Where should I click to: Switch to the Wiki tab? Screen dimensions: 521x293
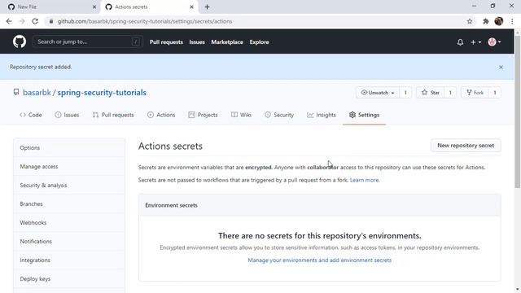(x=241, y=115)
